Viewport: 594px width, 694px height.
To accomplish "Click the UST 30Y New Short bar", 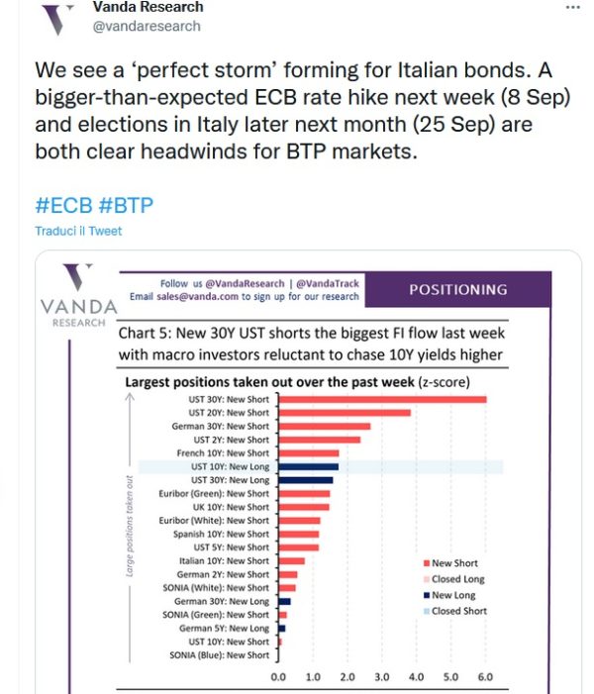I will [x=383, y=400].
